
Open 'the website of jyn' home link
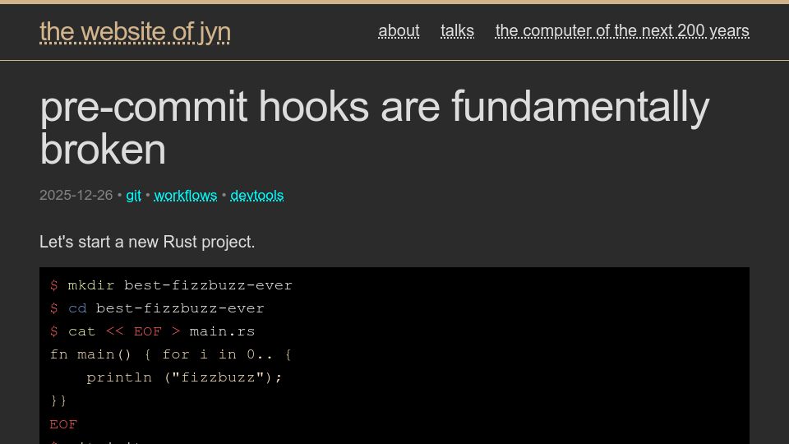pyautogui.click(x=135, y=32)
